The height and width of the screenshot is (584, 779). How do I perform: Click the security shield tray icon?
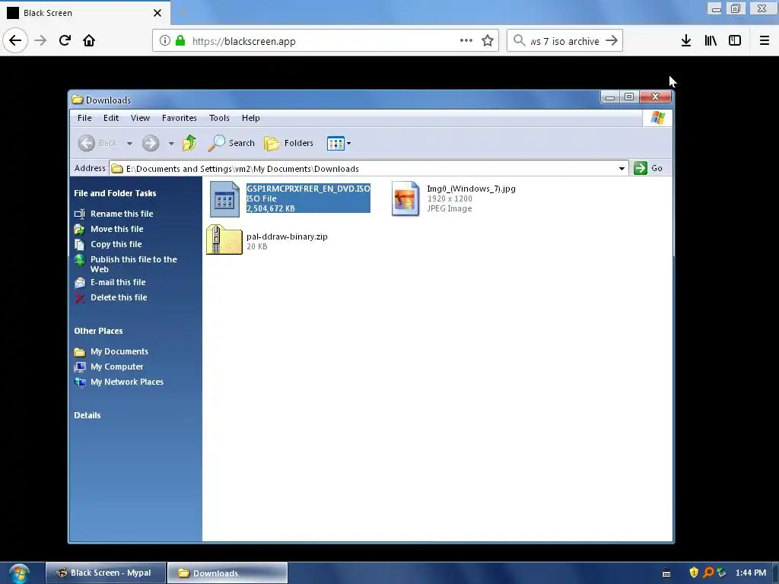click(x=694, y=573)
